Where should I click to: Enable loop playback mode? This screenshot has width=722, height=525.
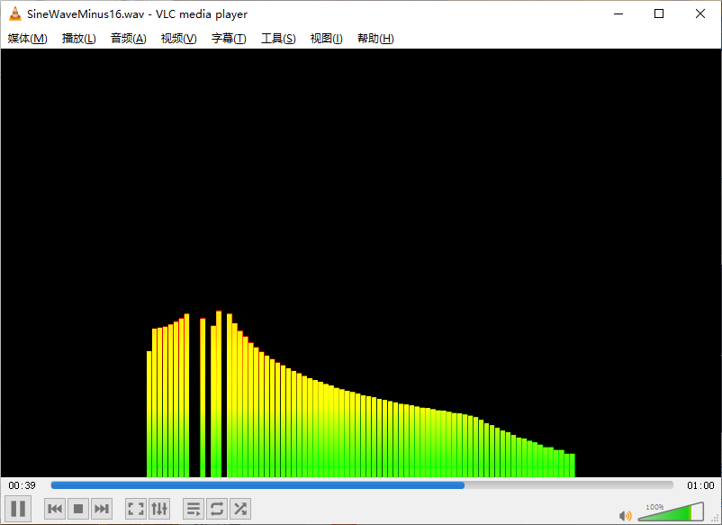216,508
